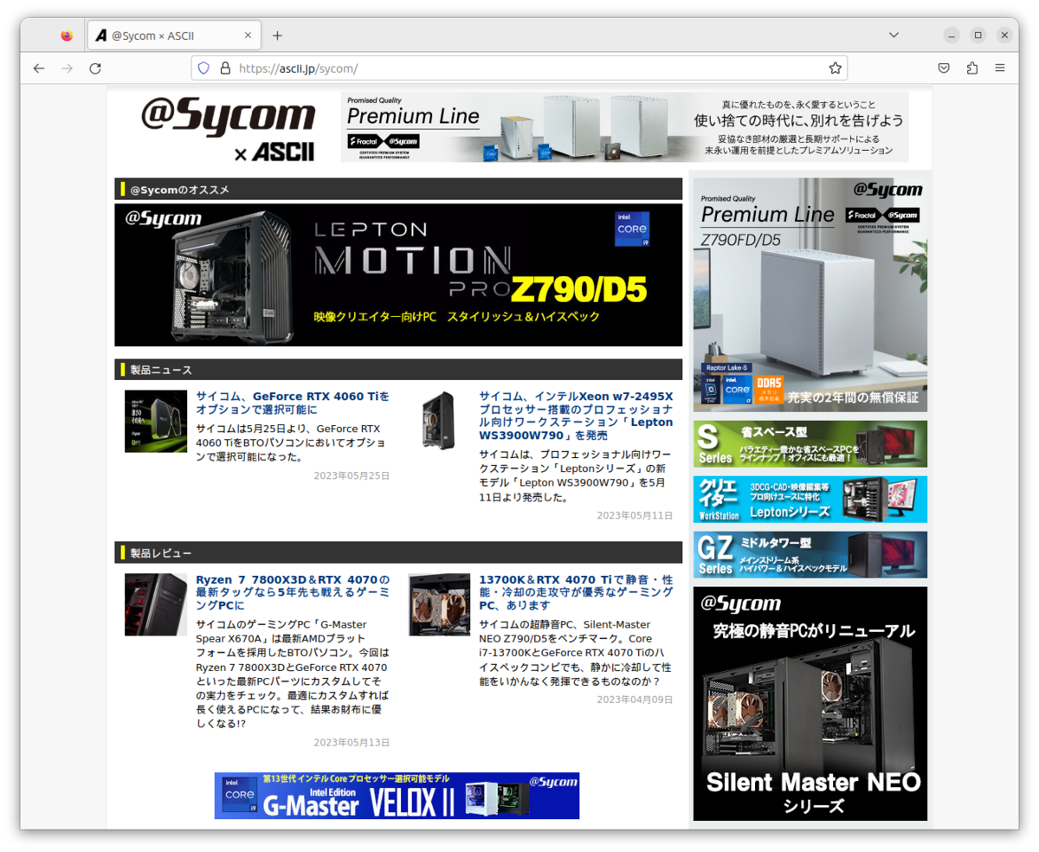Click the forward navigation arrow

pos(67,68)
